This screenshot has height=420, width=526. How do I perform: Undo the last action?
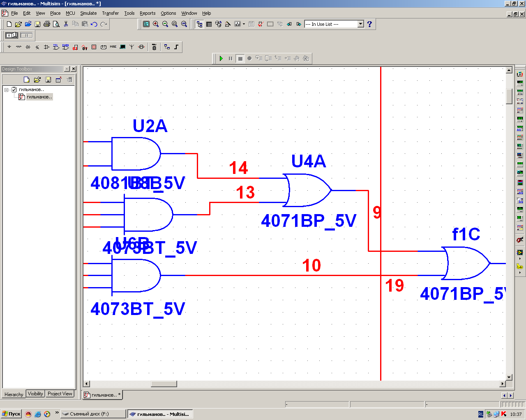pyautogui.click(x=94, y=24)
